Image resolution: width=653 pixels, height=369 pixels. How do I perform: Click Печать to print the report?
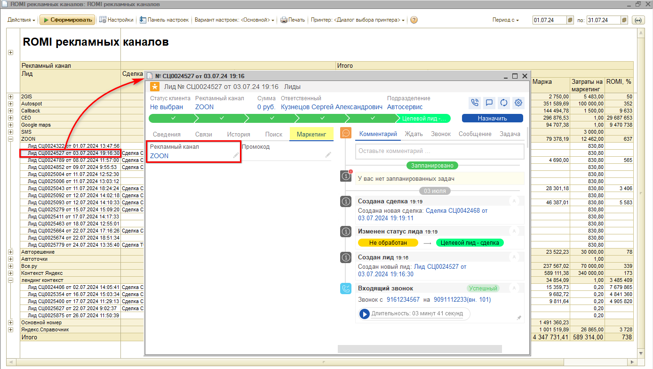pyautogui.click(x=293, y=20)
